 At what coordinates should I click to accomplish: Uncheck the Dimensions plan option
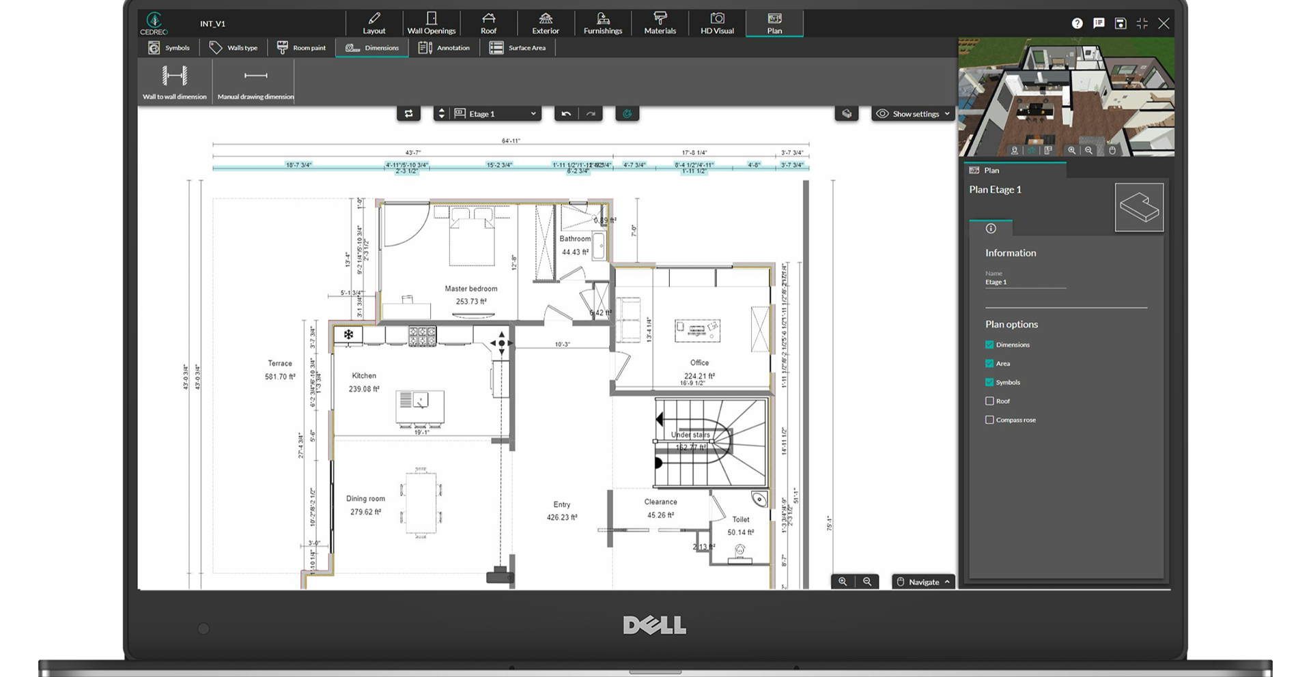pos(989,345)
